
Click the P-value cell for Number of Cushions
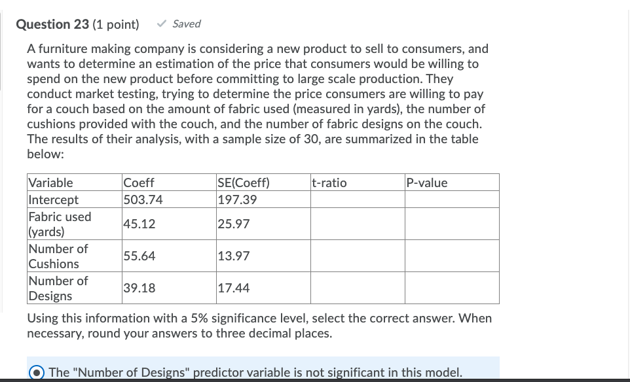pyautogui.click(x=452, y=256)
